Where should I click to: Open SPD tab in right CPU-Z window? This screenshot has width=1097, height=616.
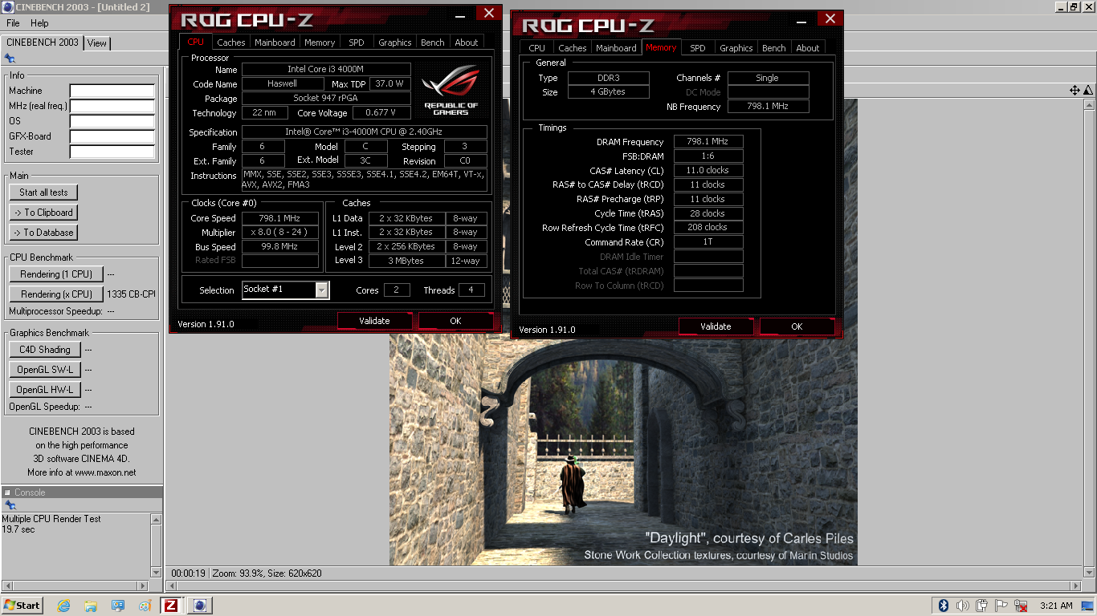(x=698, y=48)
